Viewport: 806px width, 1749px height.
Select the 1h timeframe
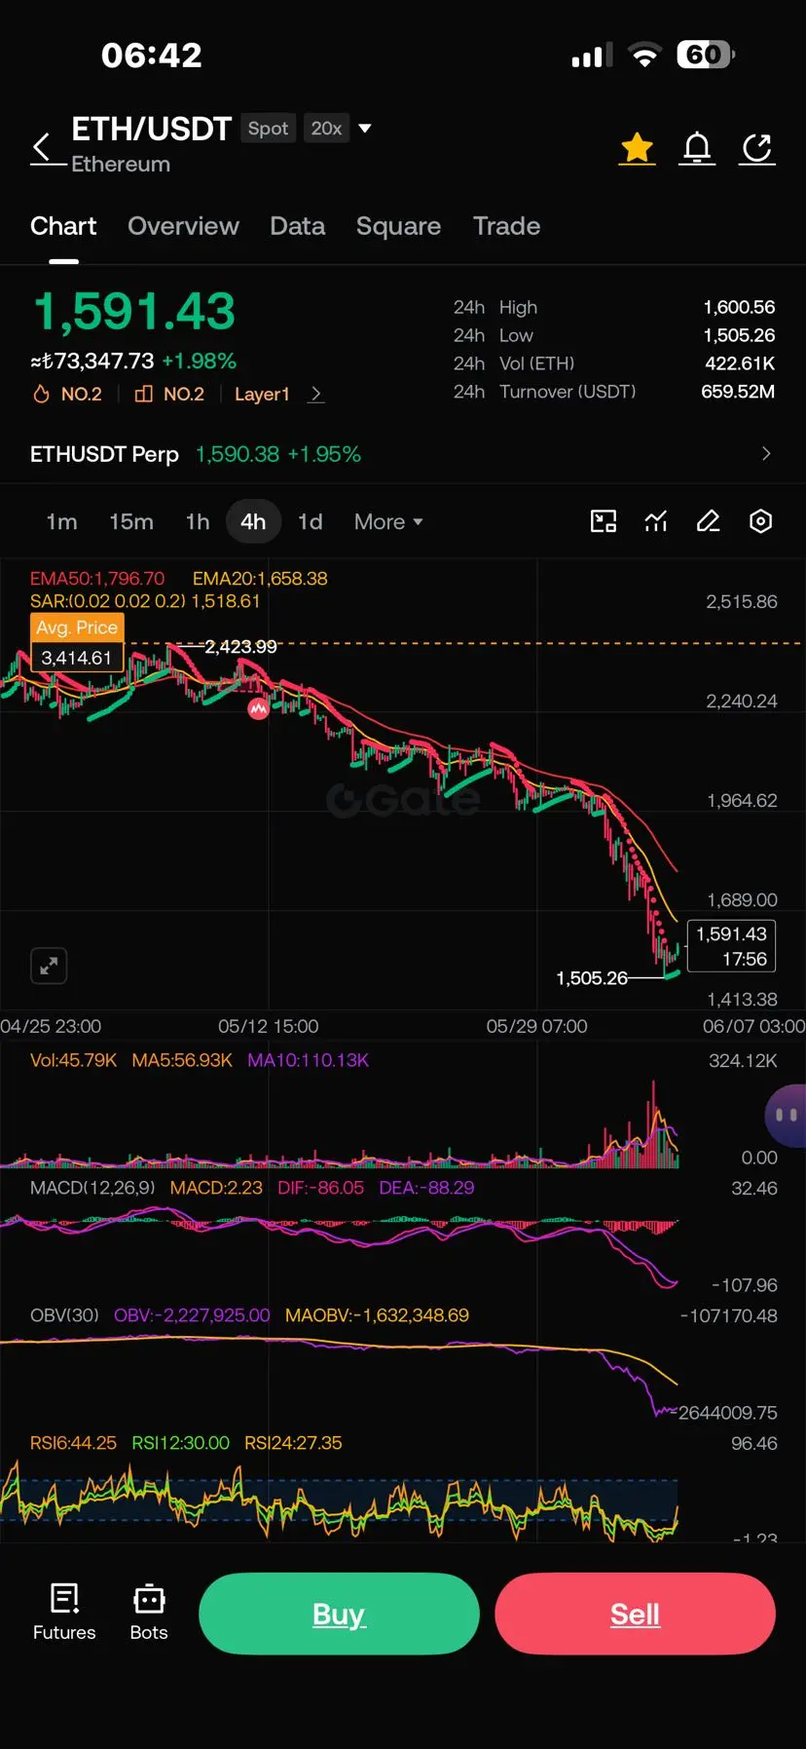click(x=198, y=521)
